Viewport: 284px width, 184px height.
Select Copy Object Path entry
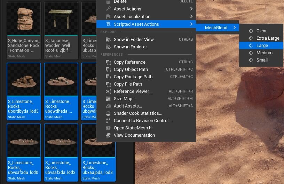(x=146, y=70)
